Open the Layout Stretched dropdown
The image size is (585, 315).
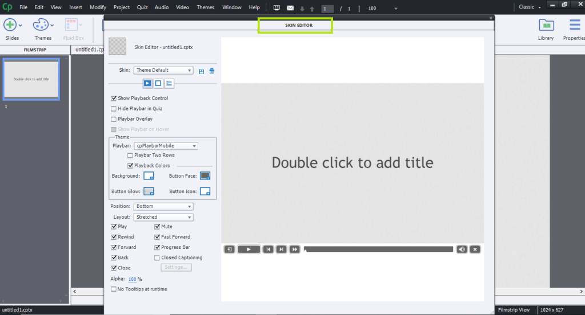(x=163, y=217)
